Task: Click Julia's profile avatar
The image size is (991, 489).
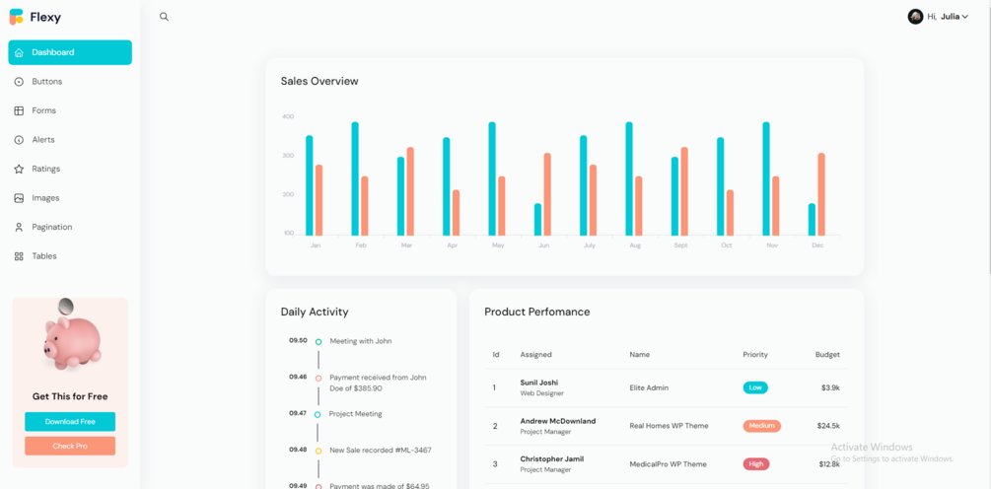Action: coord(915,17)
